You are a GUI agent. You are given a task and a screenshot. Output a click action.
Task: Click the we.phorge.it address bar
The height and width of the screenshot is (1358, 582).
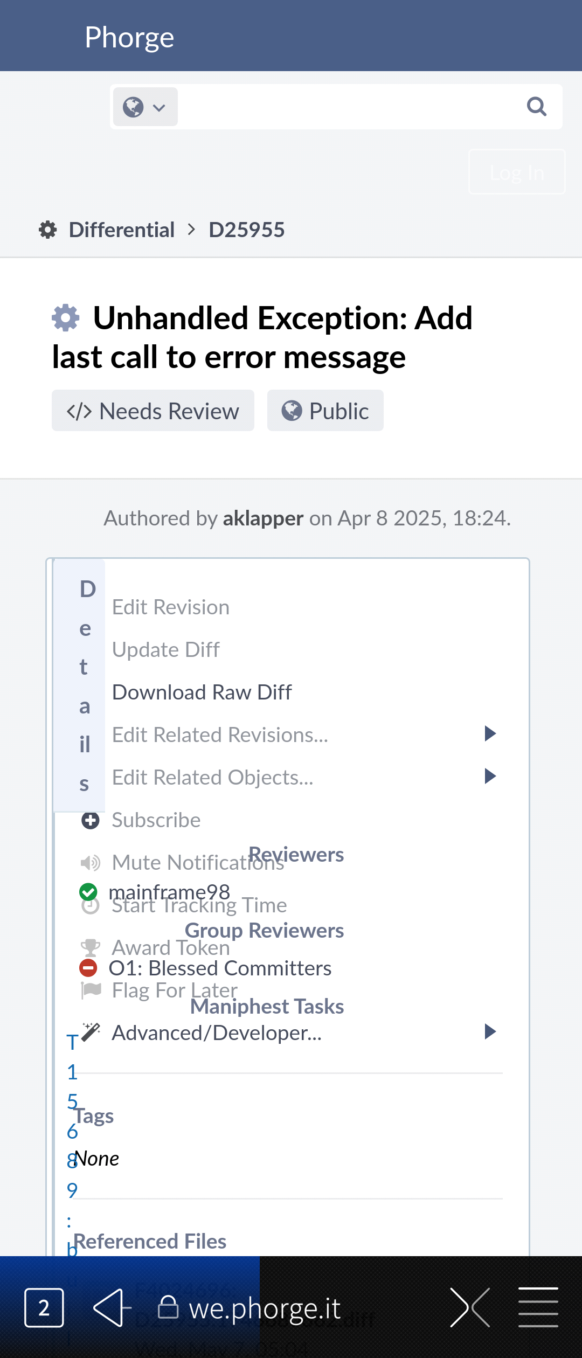tap(264, 1308)
